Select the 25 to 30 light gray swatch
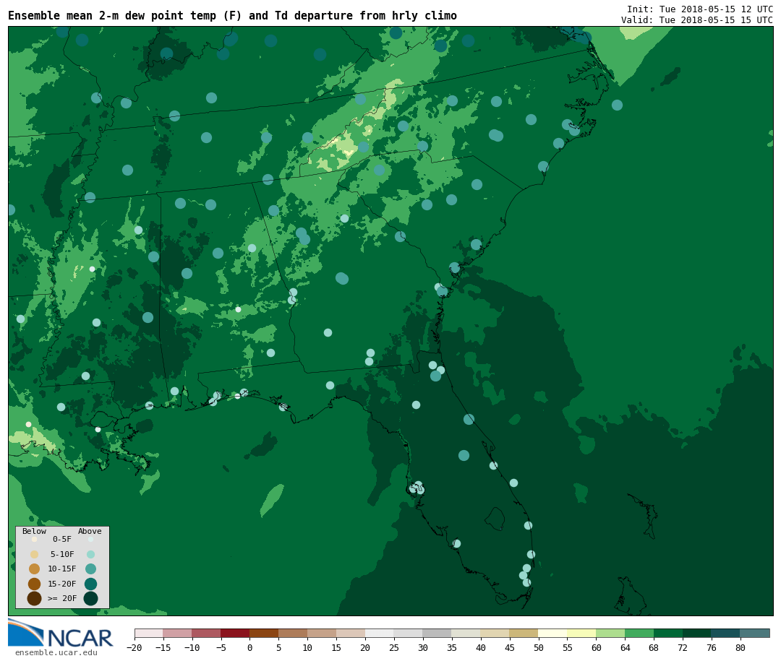The image size is (781, 661). tap(409, 633)
